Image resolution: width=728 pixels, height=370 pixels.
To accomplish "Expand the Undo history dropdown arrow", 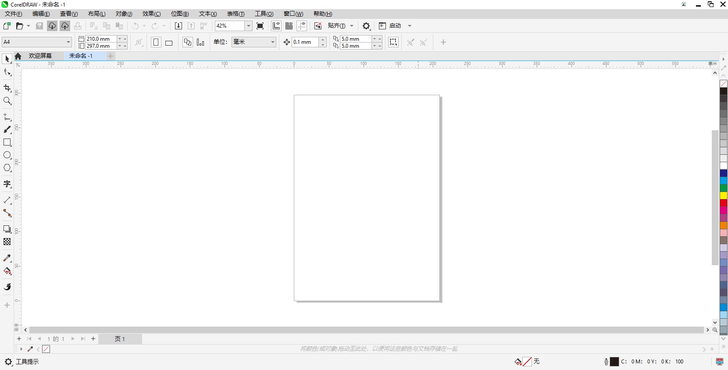I will [x=144, y=26].
